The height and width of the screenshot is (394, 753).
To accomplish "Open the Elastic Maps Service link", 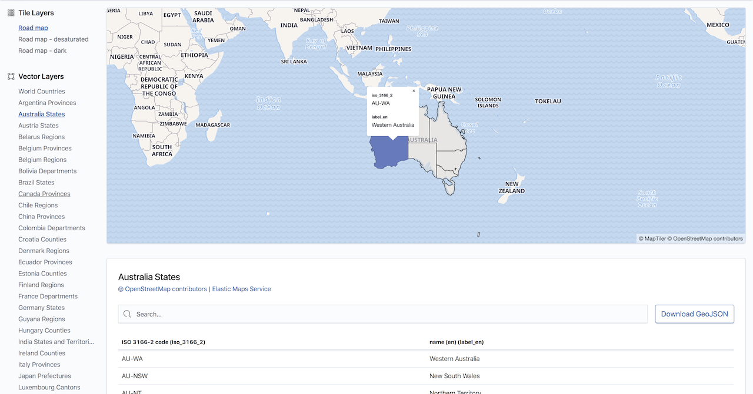I will pos(241,289).
